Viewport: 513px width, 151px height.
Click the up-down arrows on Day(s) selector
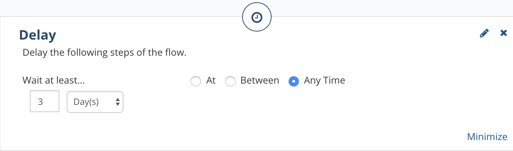point(118,102)
